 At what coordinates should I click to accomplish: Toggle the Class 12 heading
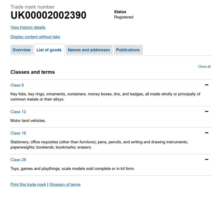[18, 112]
